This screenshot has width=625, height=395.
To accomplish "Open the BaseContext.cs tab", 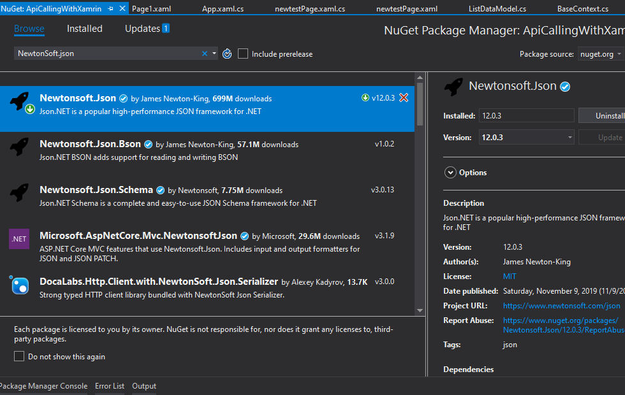I will coord(583,9).
